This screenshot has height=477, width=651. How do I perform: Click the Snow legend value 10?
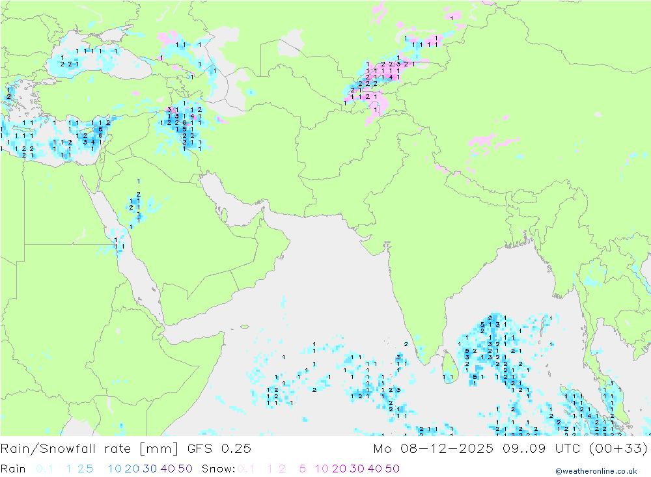click(x=322, y=469)
